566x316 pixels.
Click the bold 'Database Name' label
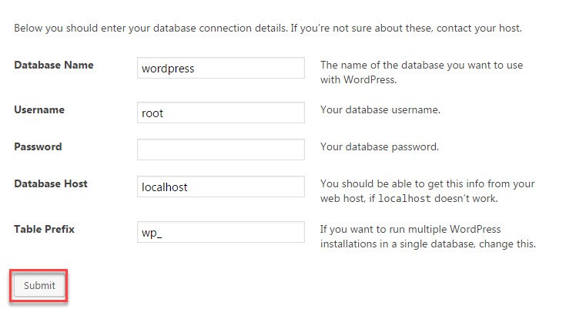54,66
